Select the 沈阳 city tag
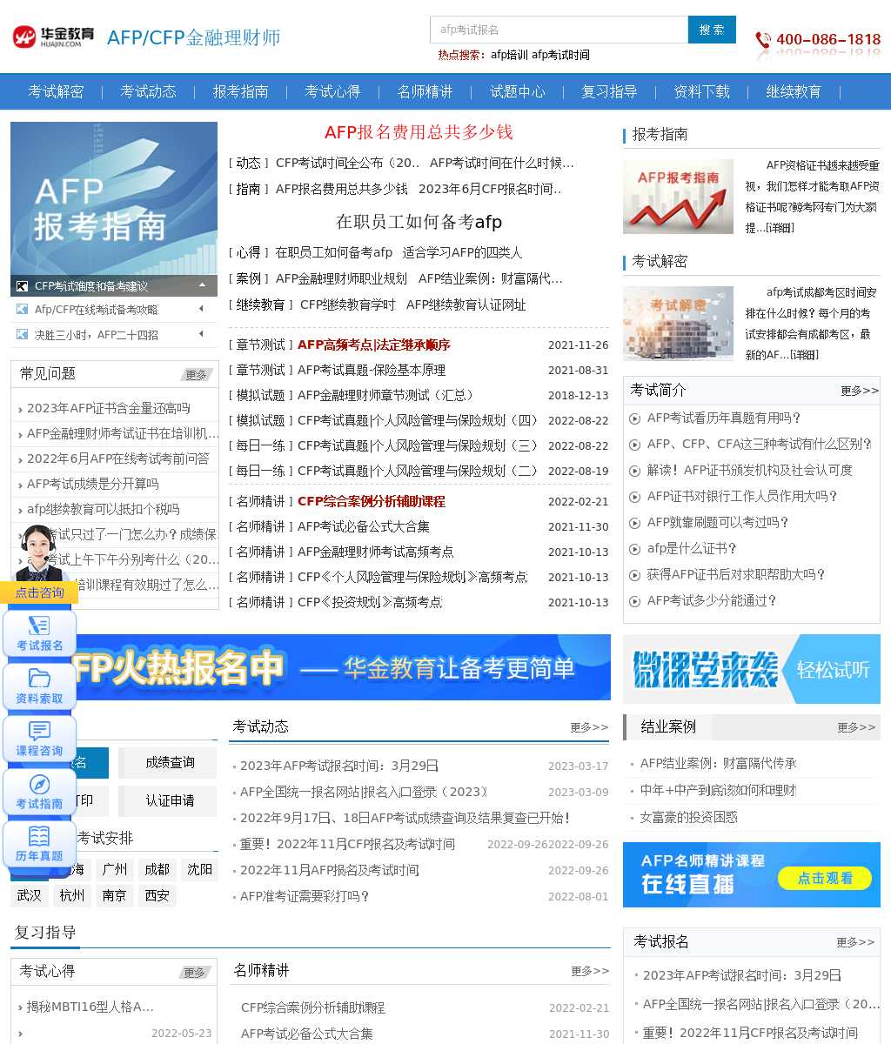 tap(200, 870)
